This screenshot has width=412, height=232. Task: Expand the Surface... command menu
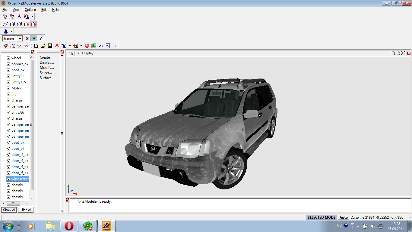click(47, 78)
